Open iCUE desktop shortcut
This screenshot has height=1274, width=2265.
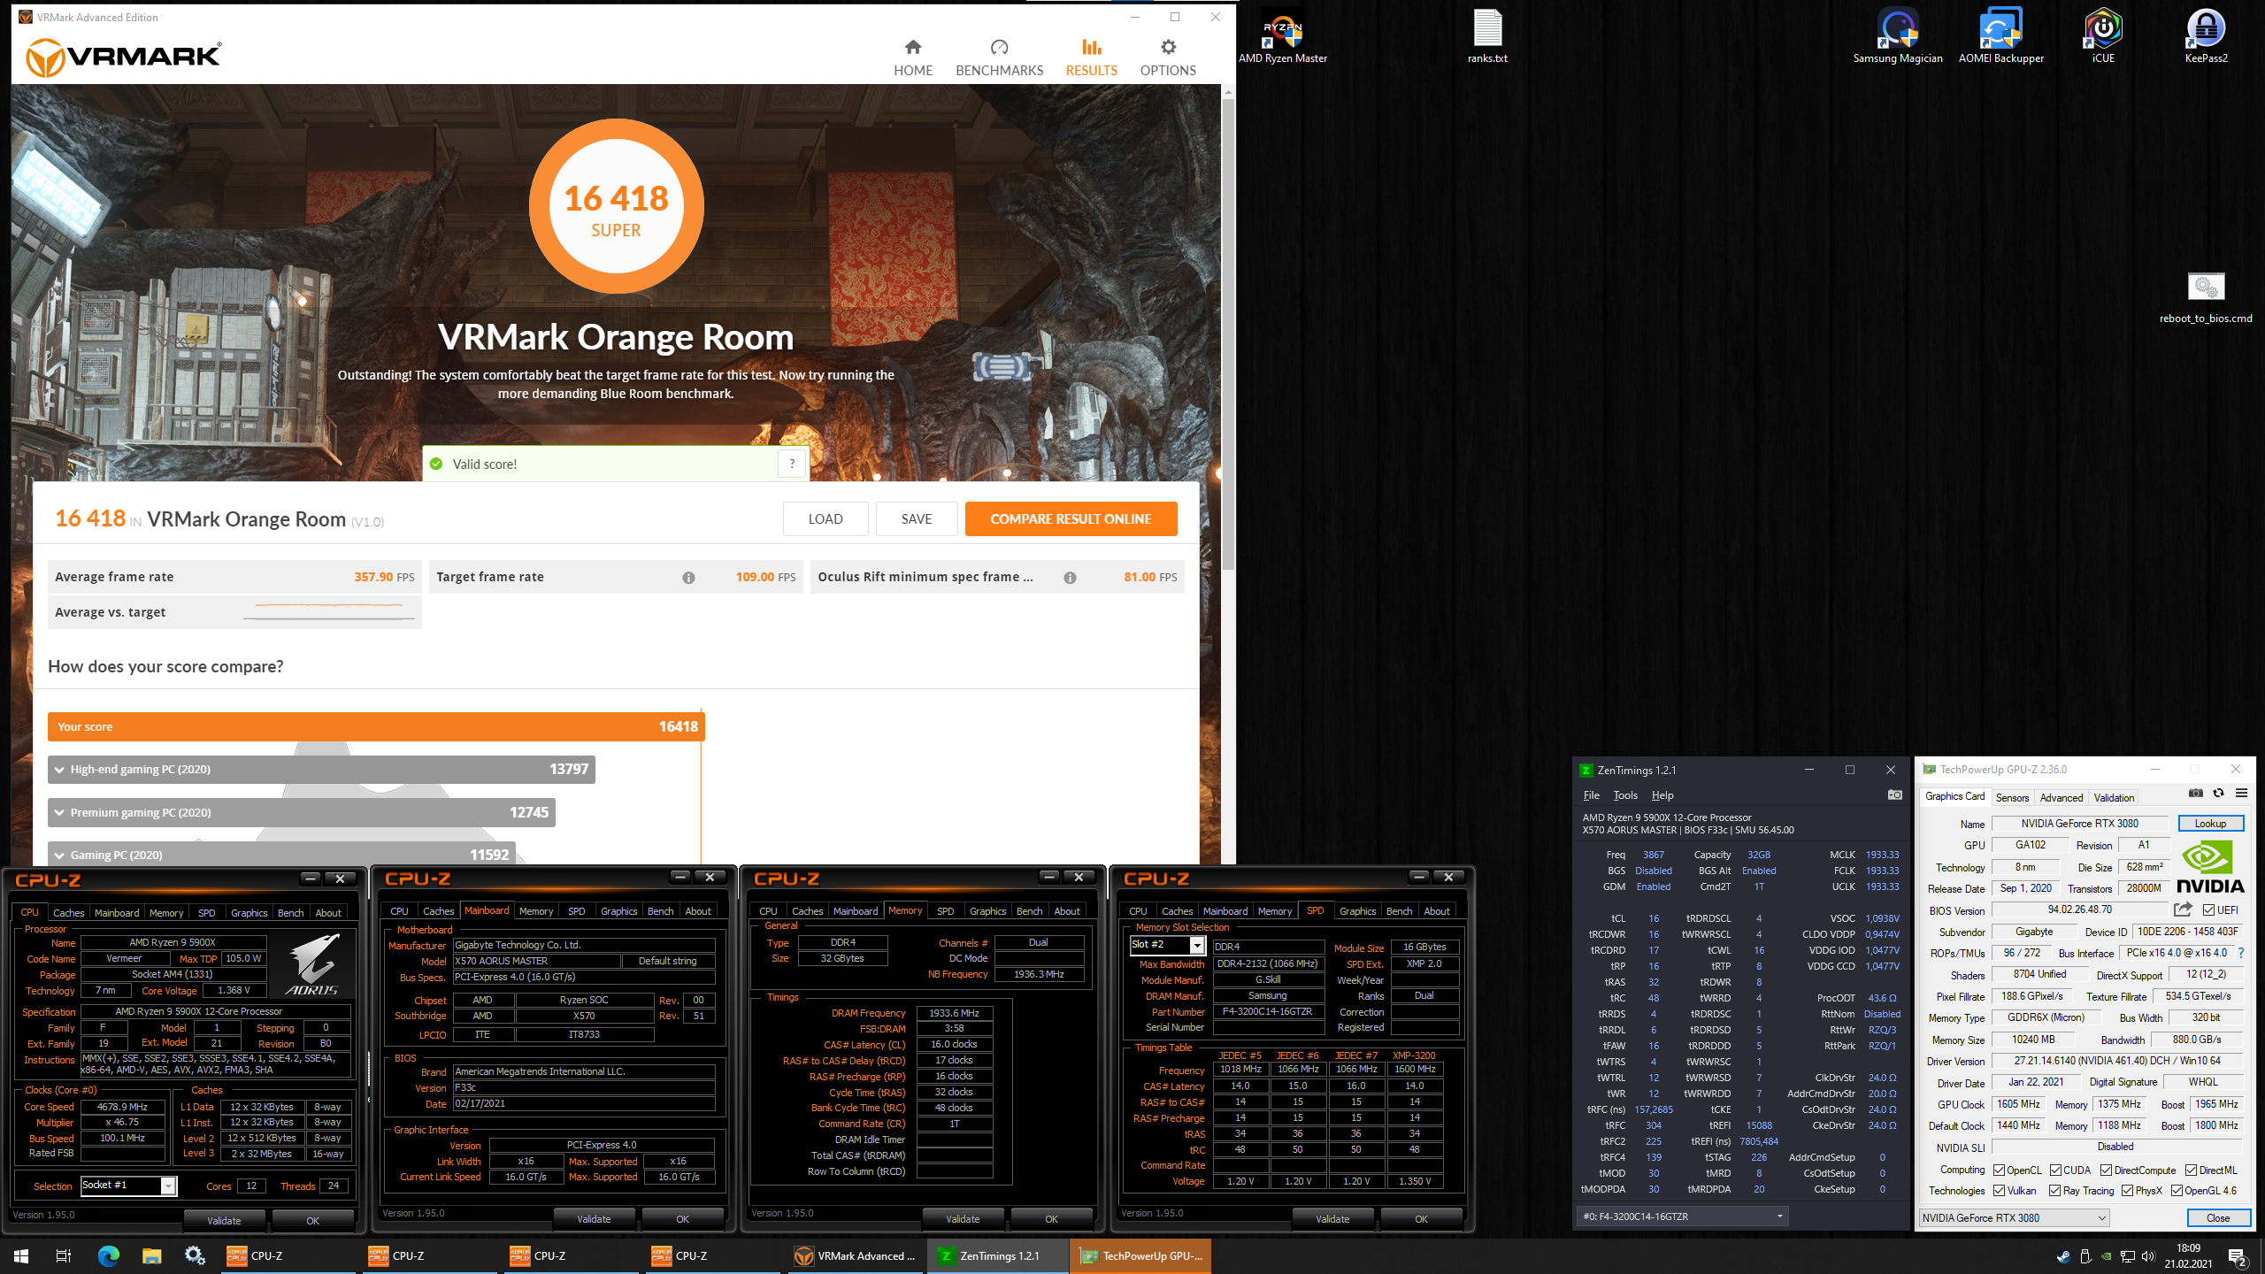point(2103,37)
